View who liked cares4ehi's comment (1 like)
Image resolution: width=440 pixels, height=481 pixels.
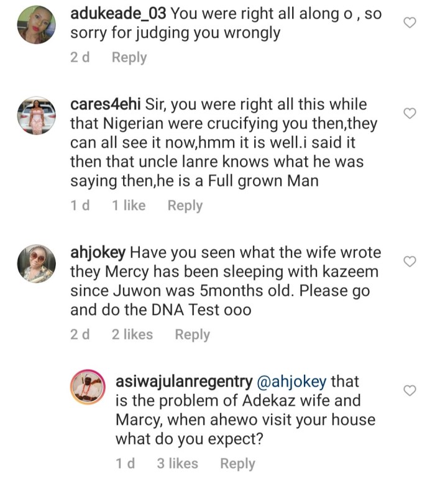[x=129, y=205]
